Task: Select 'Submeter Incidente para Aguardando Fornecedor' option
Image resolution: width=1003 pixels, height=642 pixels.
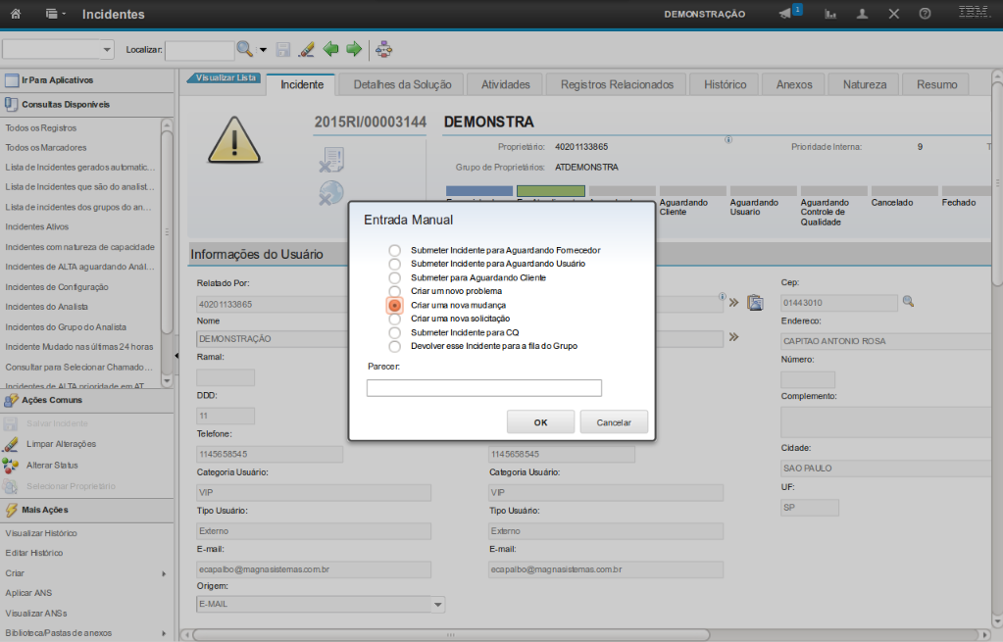Action: tap(394, 251)
